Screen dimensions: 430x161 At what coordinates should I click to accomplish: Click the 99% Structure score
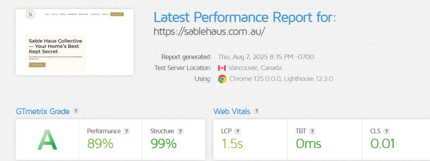point(163,143)
